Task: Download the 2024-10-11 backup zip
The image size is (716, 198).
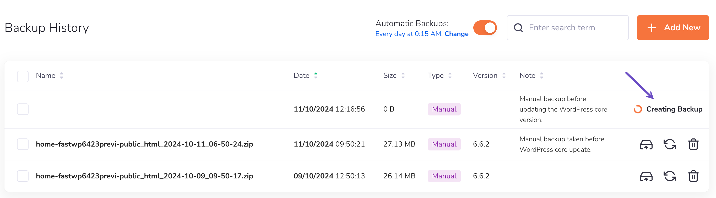Action: click(646, 144)
